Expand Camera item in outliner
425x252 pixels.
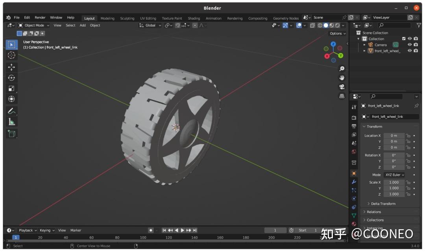pos(364,45)
